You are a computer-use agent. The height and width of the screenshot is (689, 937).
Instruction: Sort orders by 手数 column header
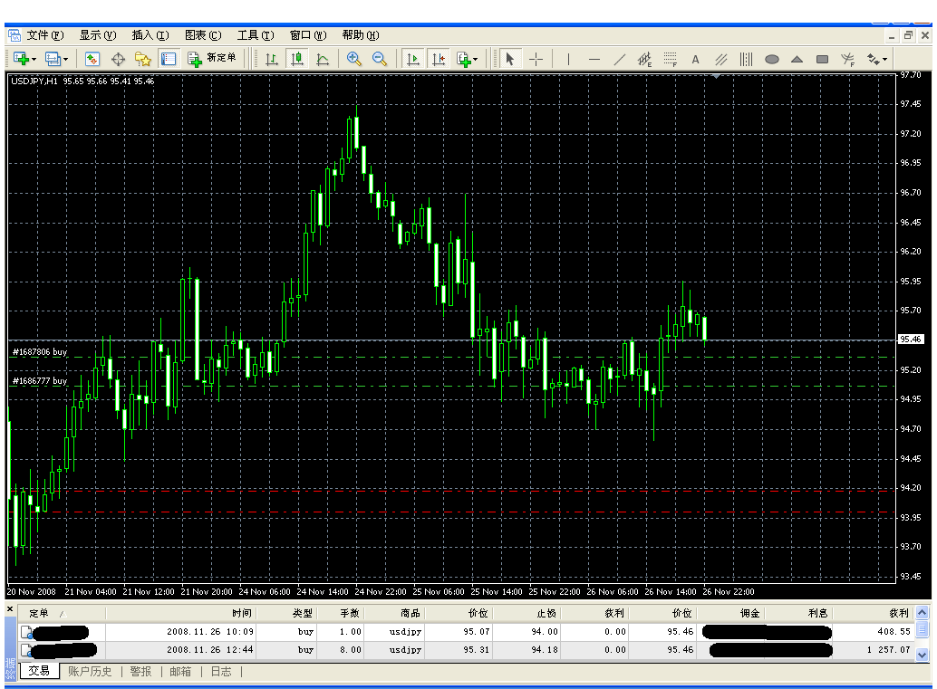[340, 613]
